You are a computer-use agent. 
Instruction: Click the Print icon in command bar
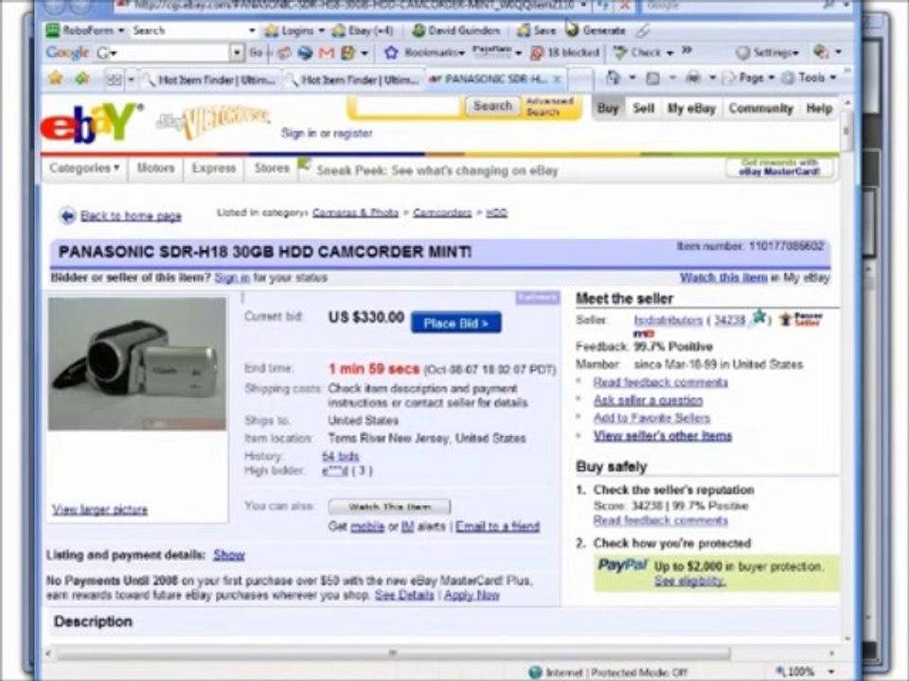tap(693, 78)
